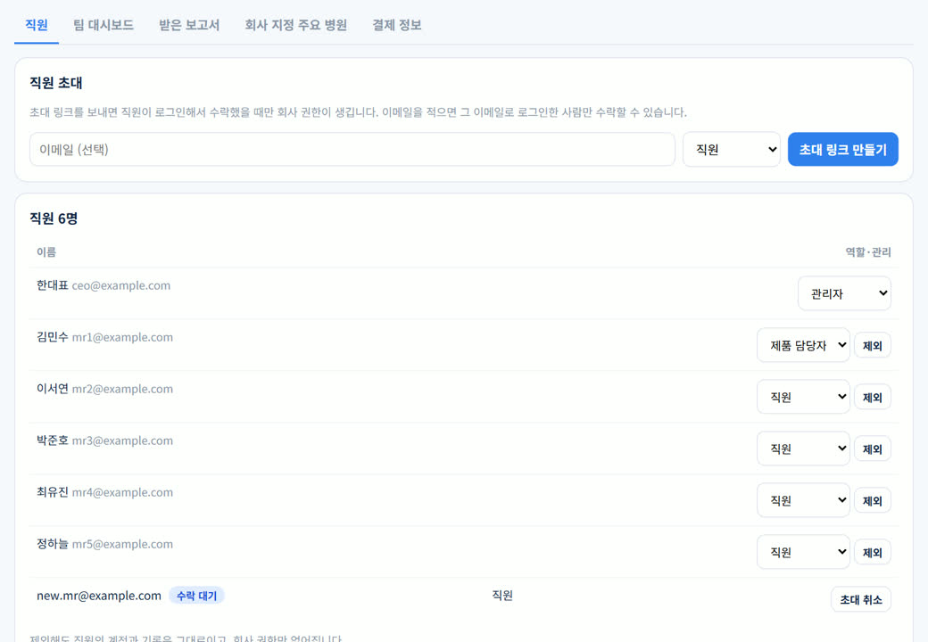Image resolution: width=928 pixels, height=642 pixels.
Task: Click the name 이서연
Action: click(52, 389)
